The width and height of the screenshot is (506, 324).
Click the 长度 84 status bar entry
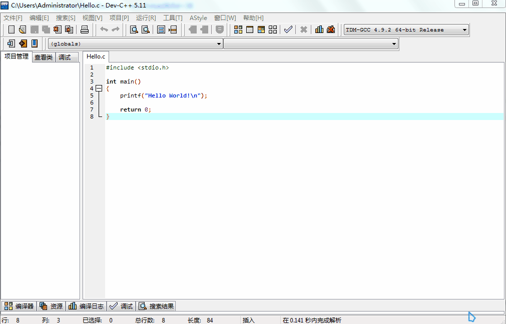(200, 320)
